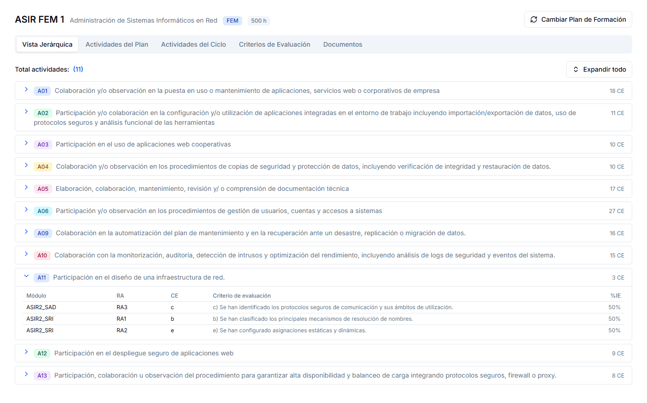Screen dimensions: 647x403
Task: Click the green A02 badge
Action: pos(43,113)
